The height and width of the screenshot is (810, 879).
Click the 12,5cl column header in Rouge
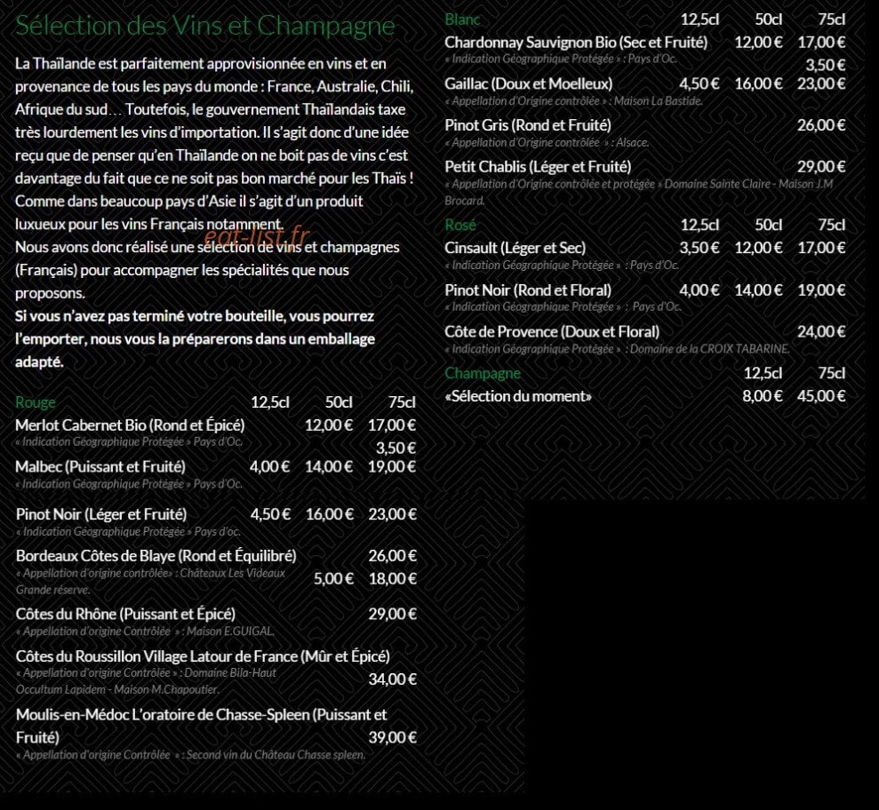pos(270,402)
